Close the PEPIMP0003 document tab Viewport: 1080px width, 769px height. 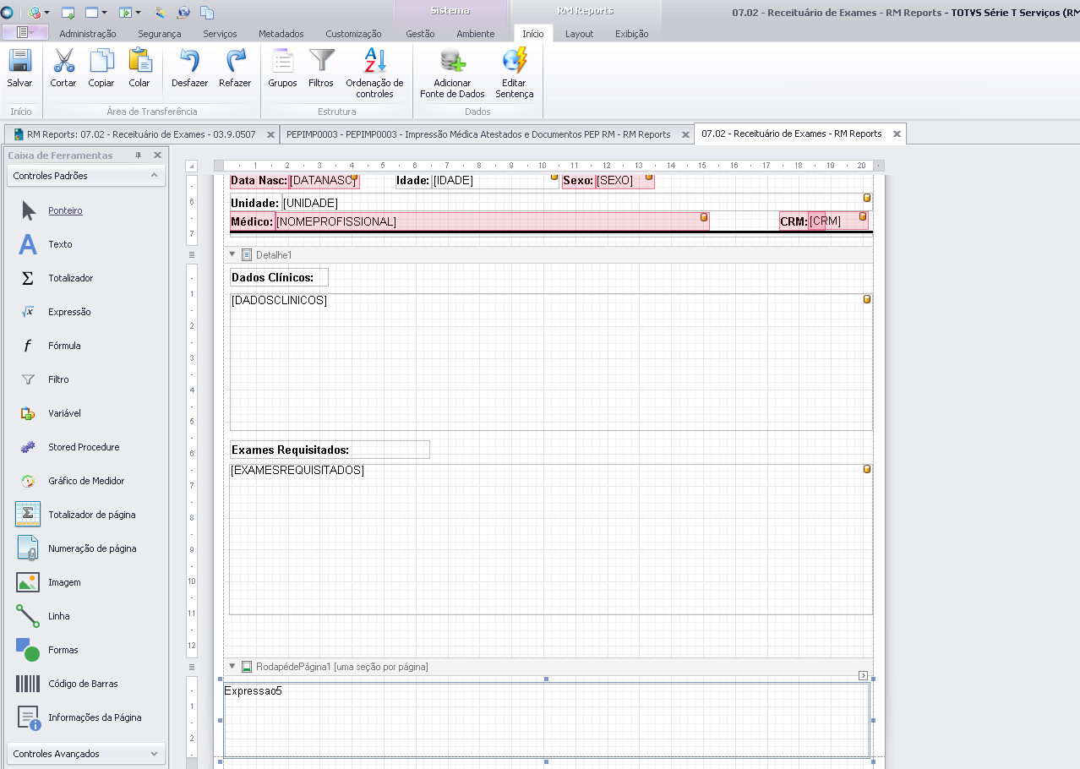coord(685,134)
